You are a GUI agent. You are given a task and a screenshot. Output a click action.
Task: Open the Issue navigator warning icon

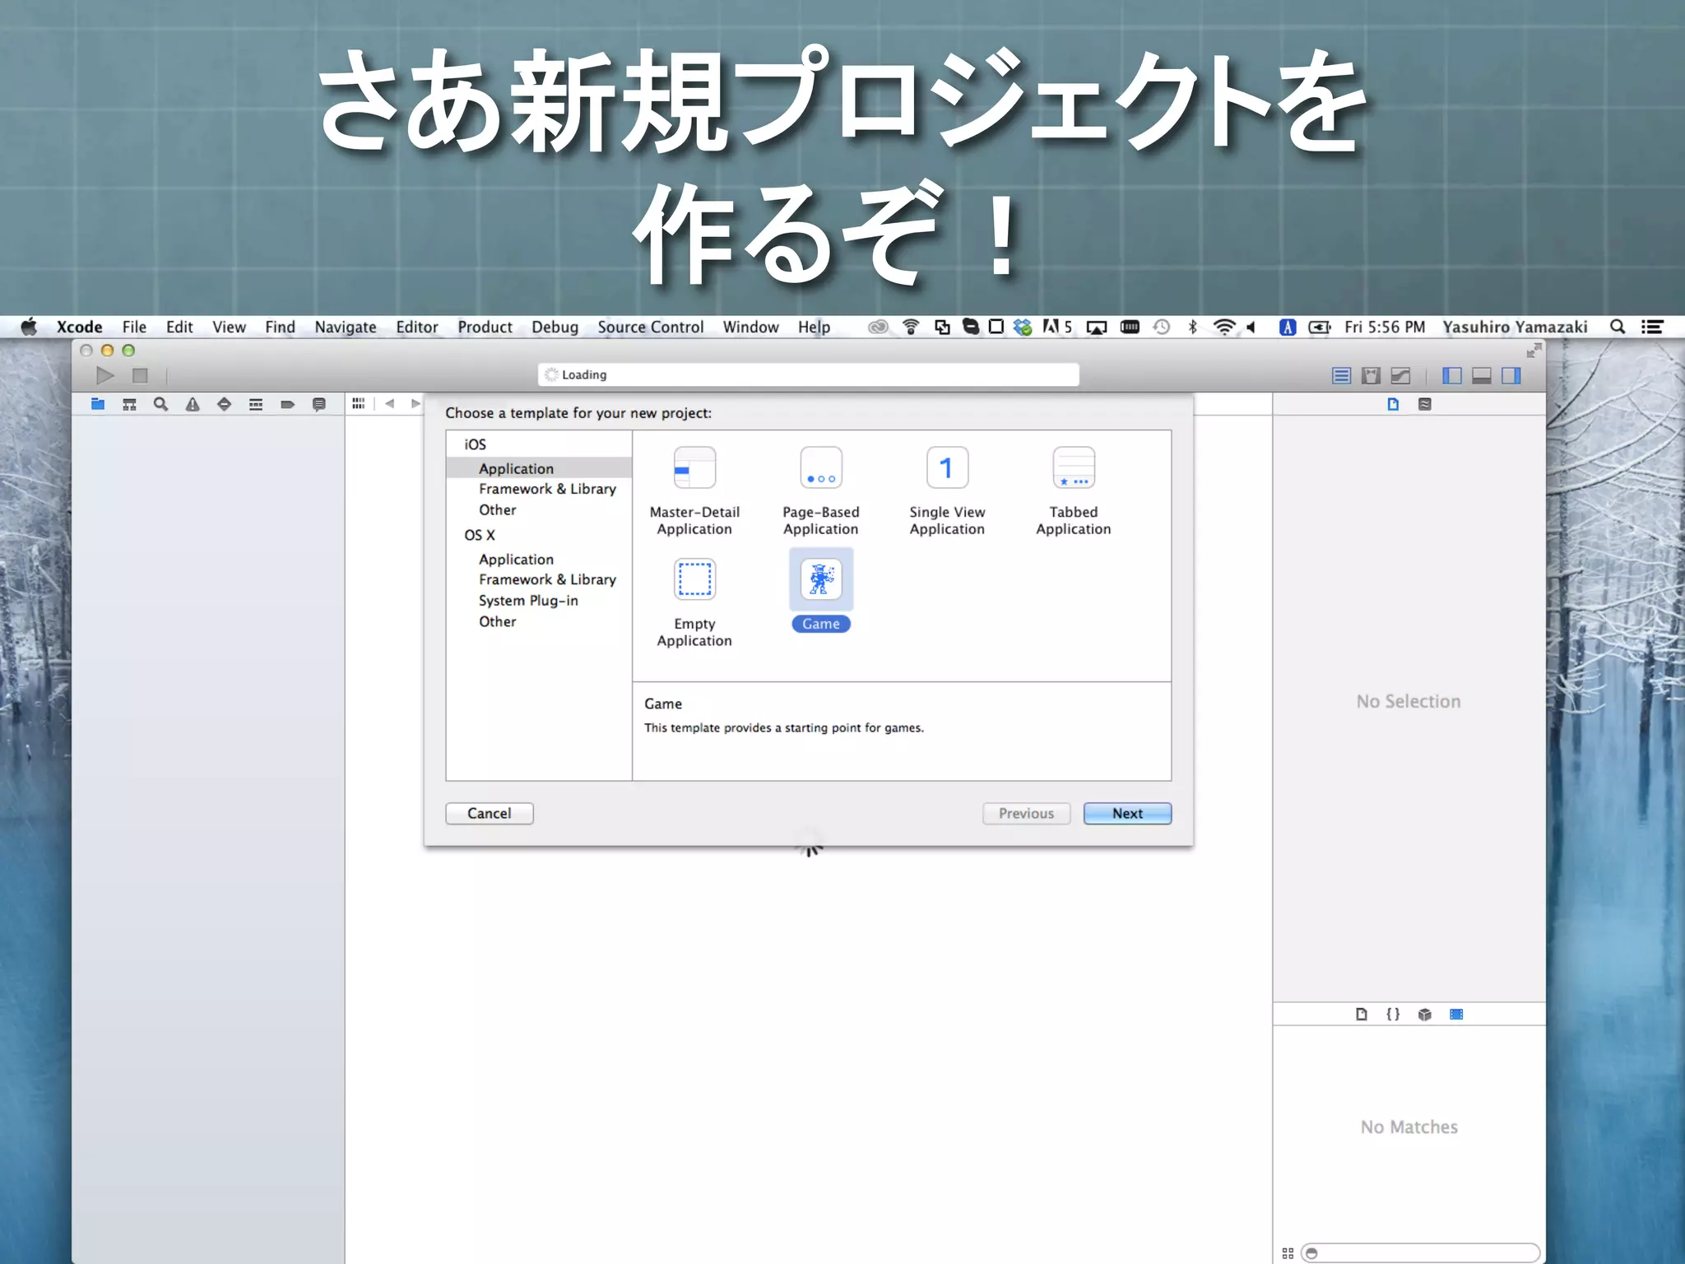[x=193, y=404]
